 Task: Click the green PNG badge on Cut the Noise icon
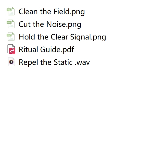(9, 23)
